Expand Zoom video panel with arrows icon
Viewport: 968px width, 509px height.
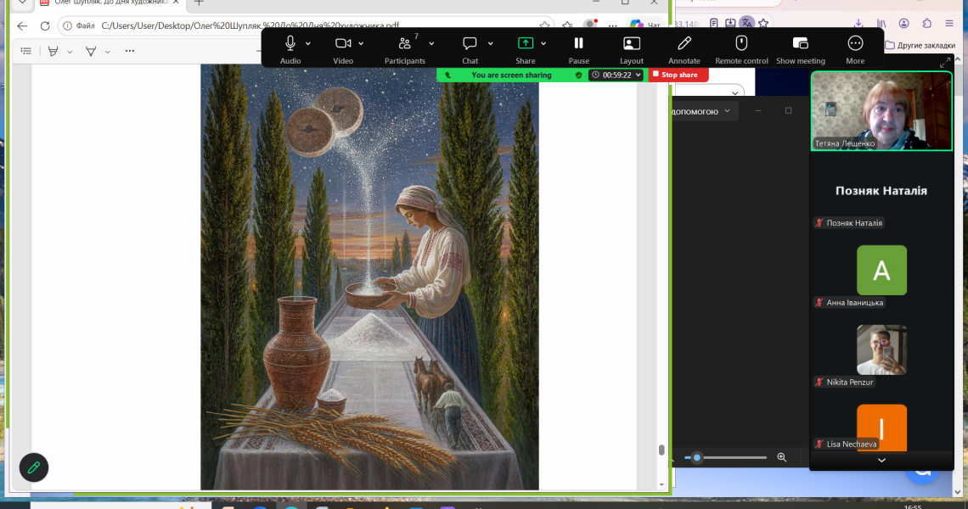(945, 63)
